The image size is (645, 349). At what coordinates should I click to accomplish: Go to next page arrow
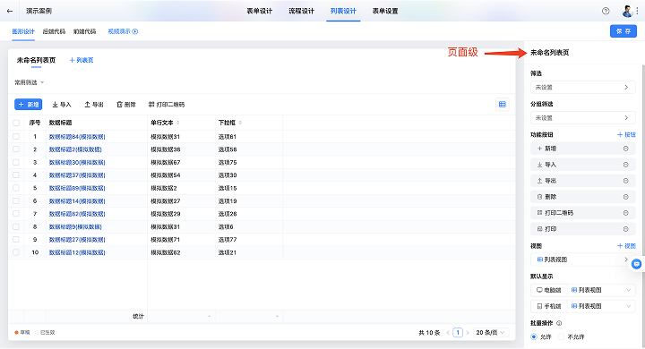point(468,333)
